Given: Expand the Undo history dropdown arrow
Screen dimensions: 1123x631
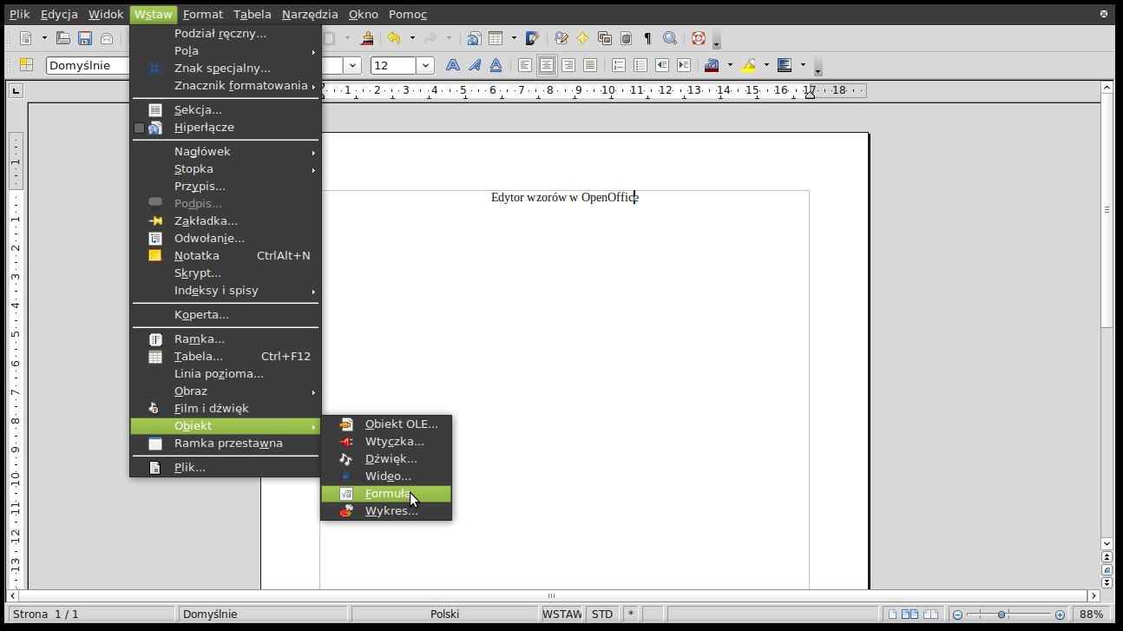Looking at the screenshot, I should click(412, 38).
